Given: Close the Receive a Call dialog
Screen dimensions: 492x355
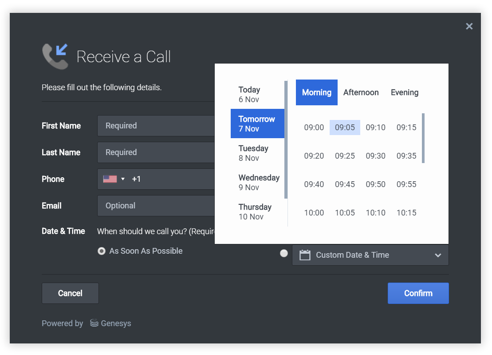Looking at the screenshot, I should (469, 26).
